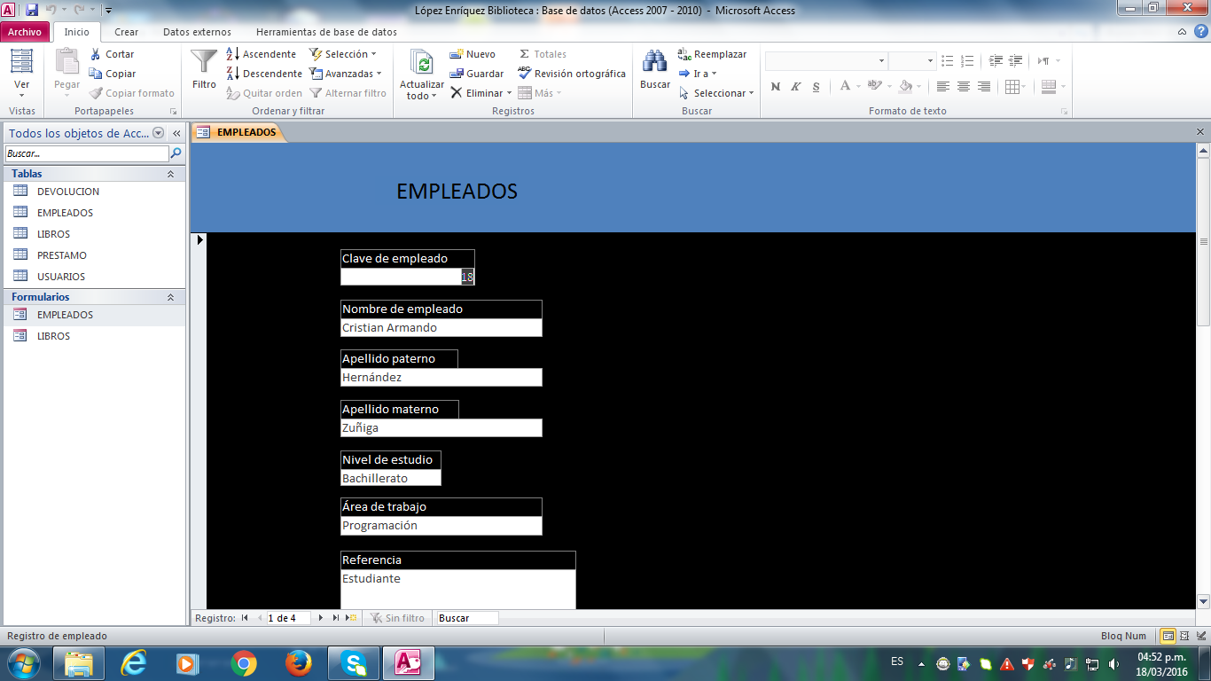1211x681 pixels.
Task: Save using quick access disk icon
Action: point(32,10)
